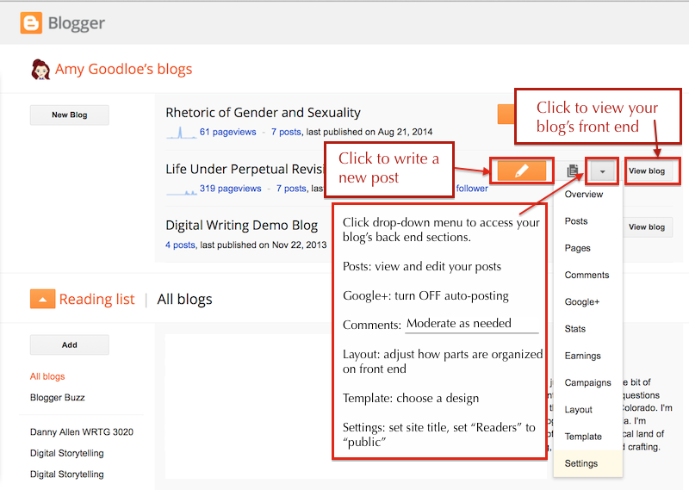Open Layout from the drop-down
Viewport: 689px width, 490px height.
578,410
